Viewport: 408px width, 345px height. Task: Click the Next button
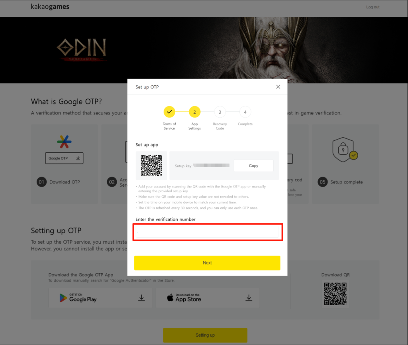(207, 263)
